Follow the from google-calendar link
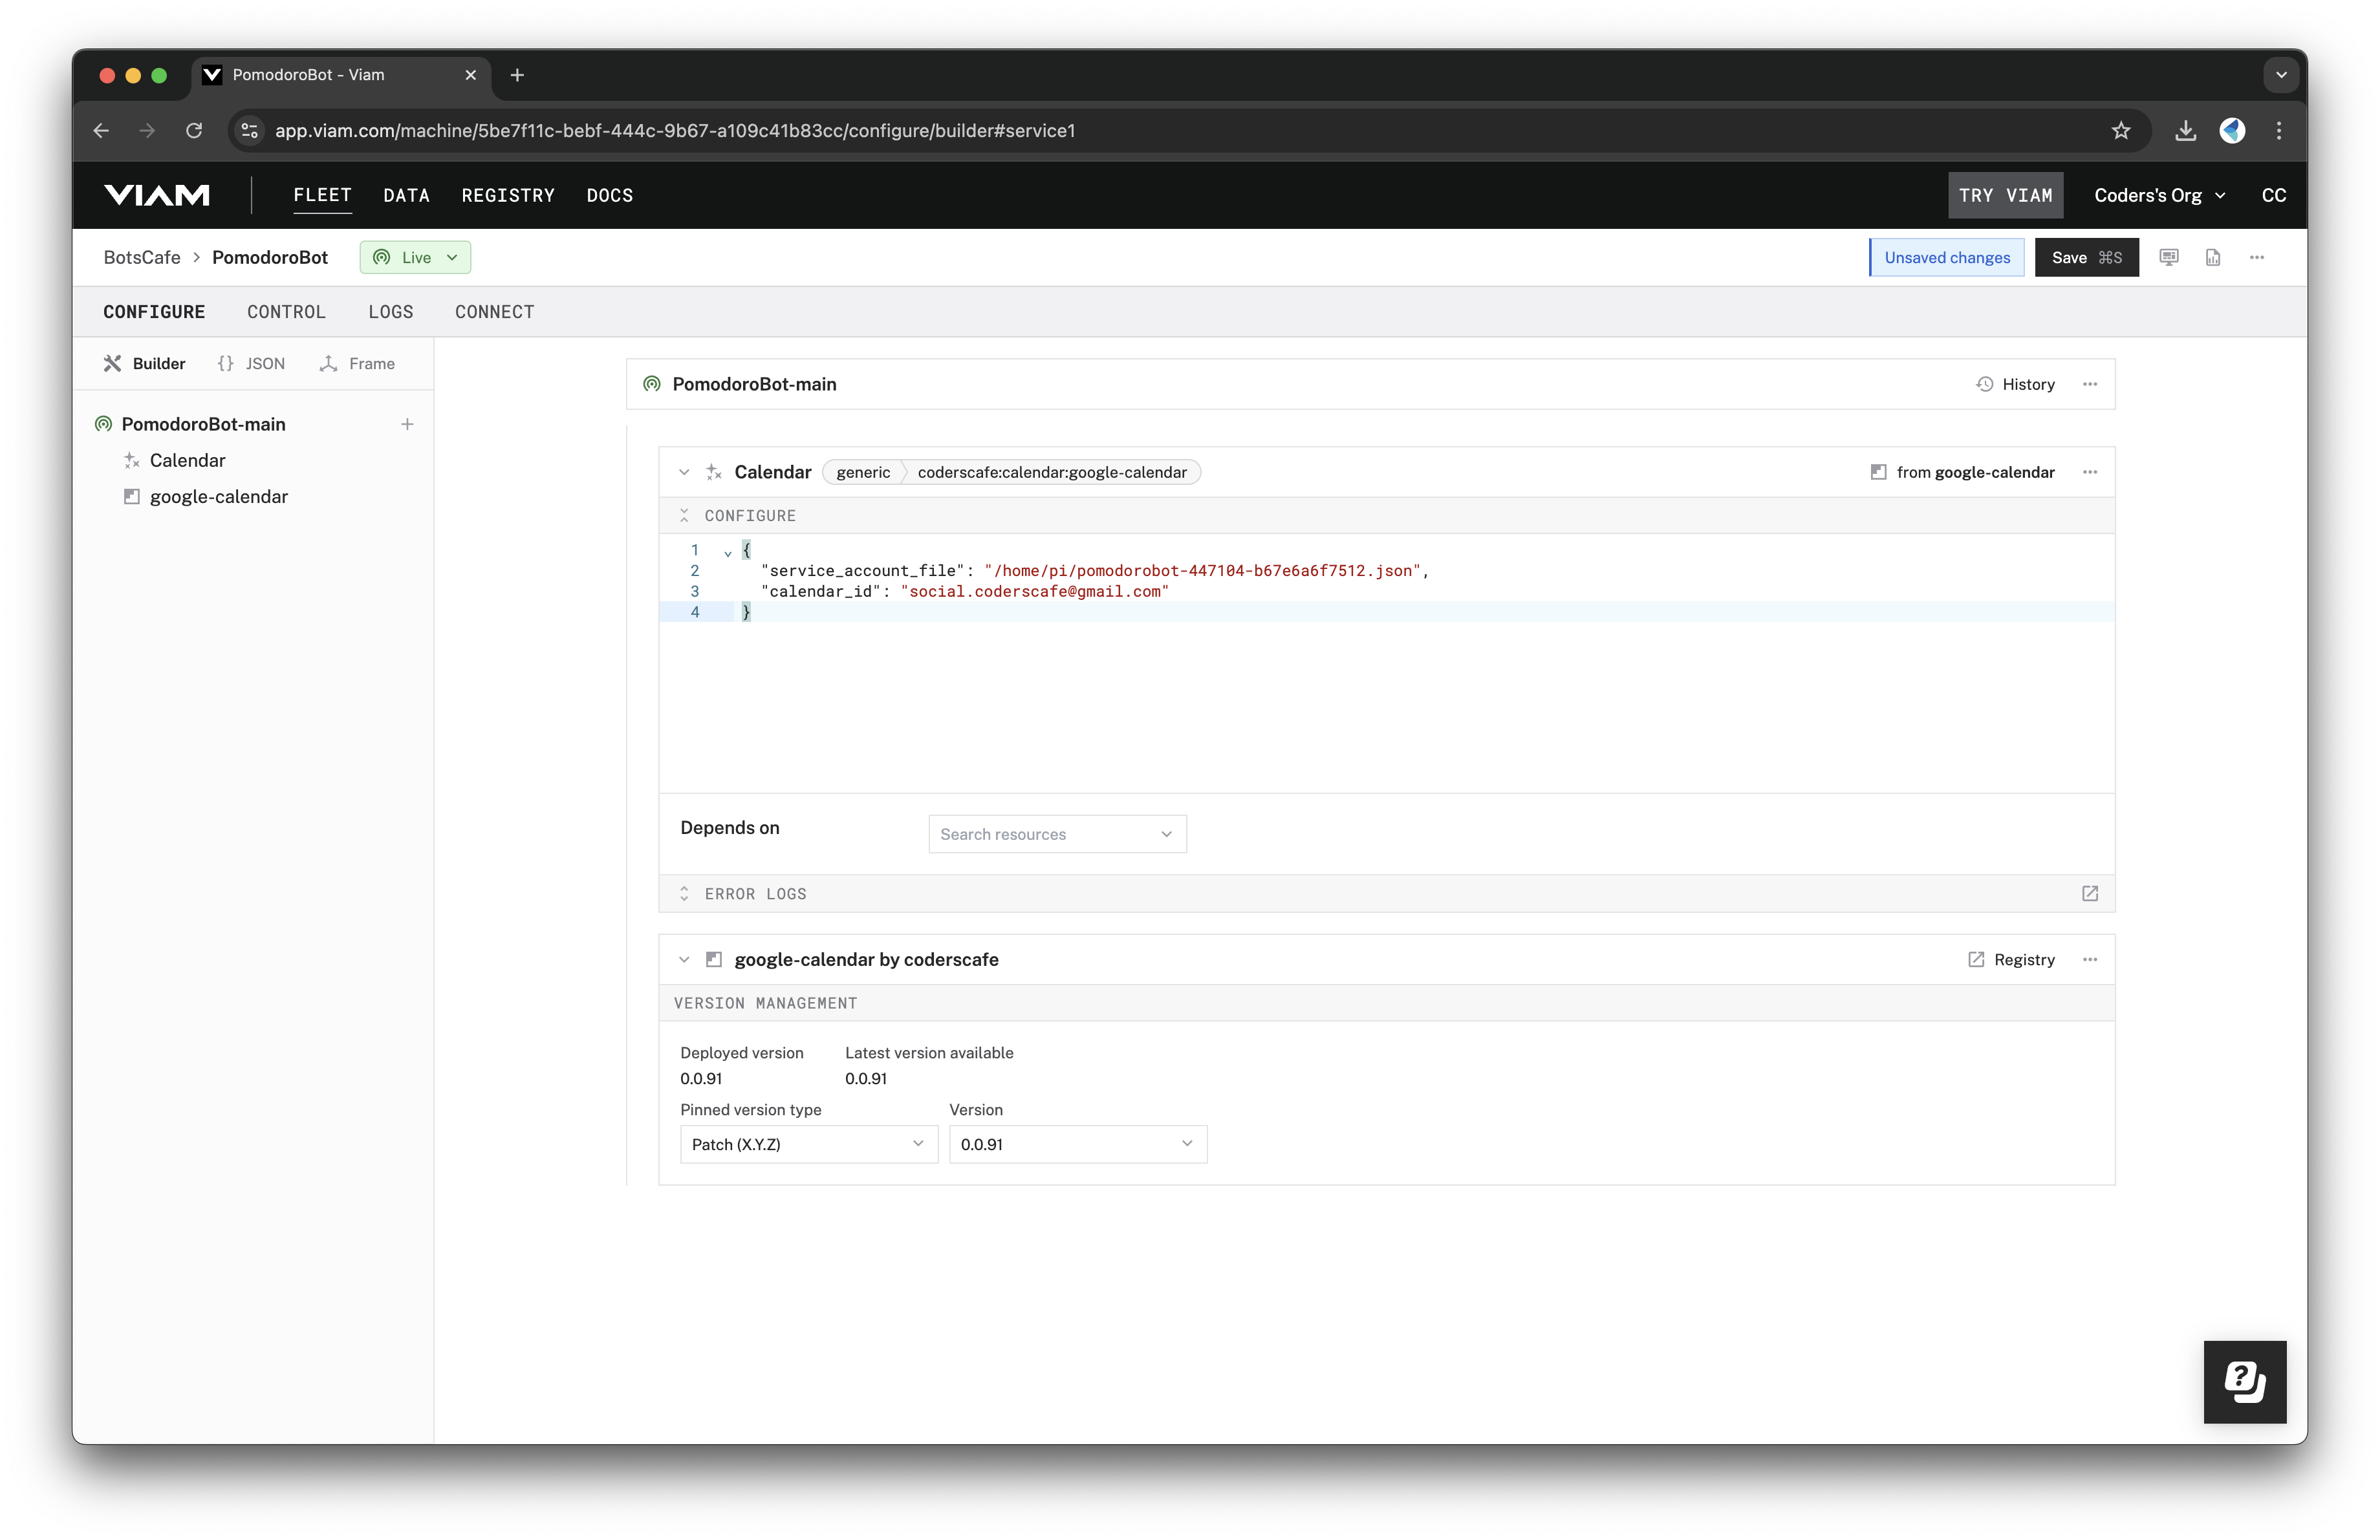This screenshot has width=2380, height=1540. tap(1962, 472)
